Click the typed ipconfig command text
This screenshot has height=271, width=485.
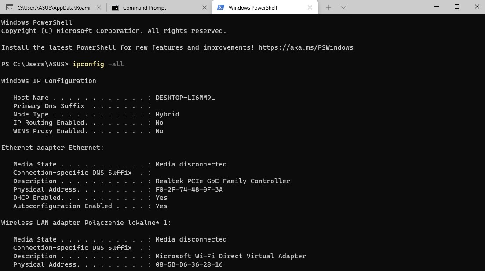88,64
